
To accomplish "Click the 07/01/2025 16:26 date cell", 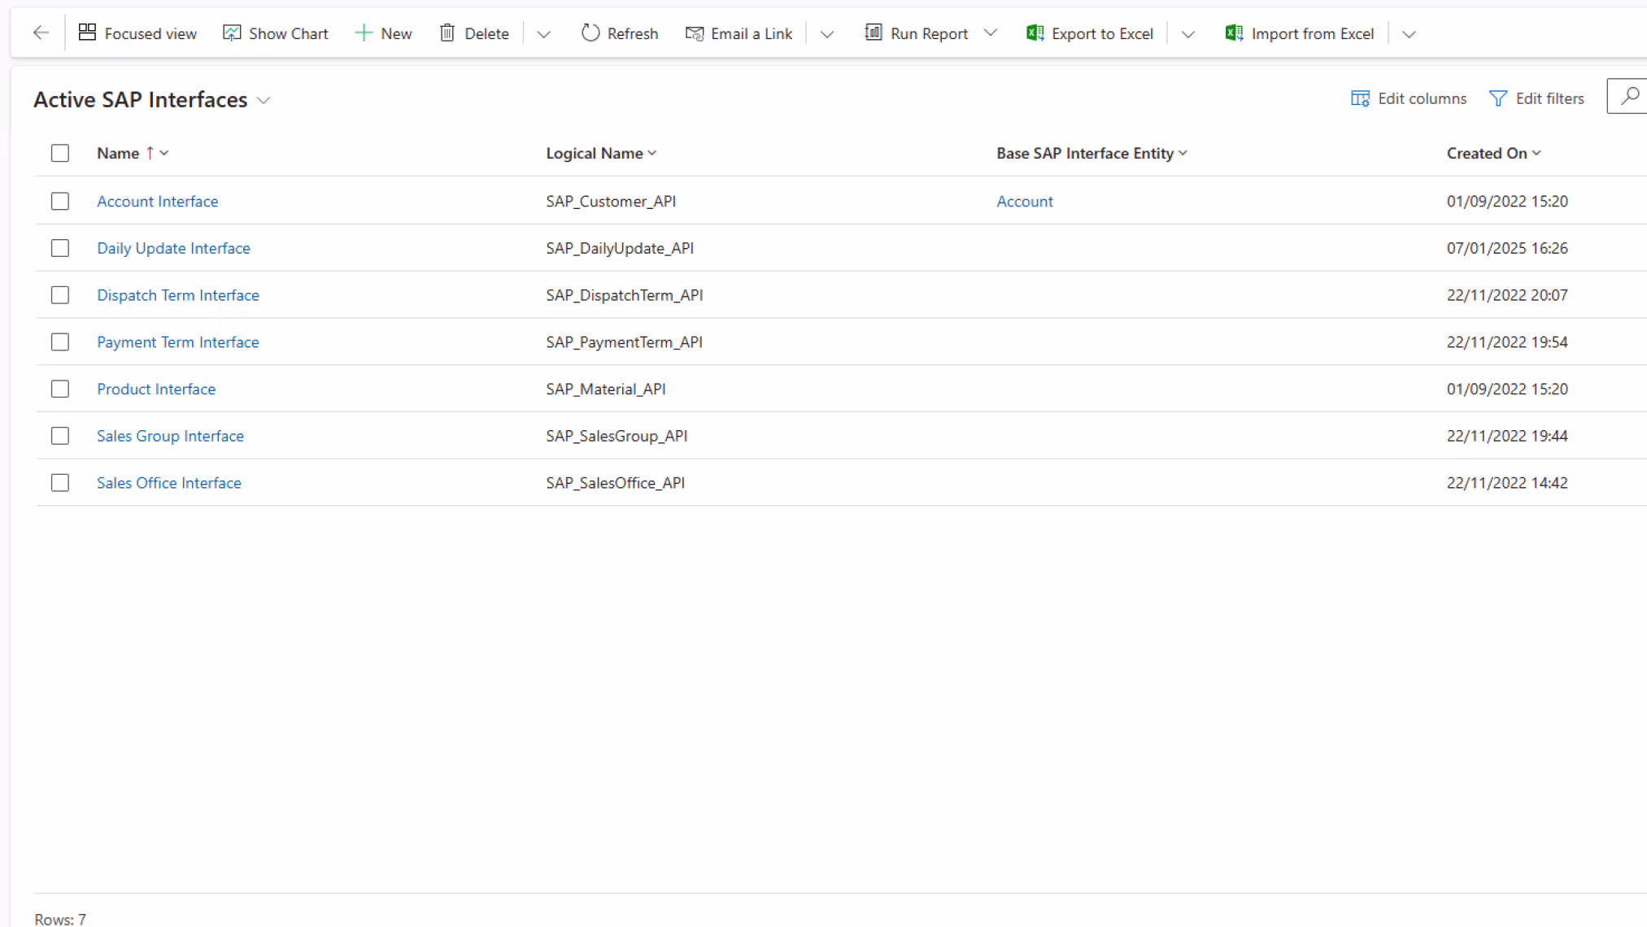I will click(1507, 248).
